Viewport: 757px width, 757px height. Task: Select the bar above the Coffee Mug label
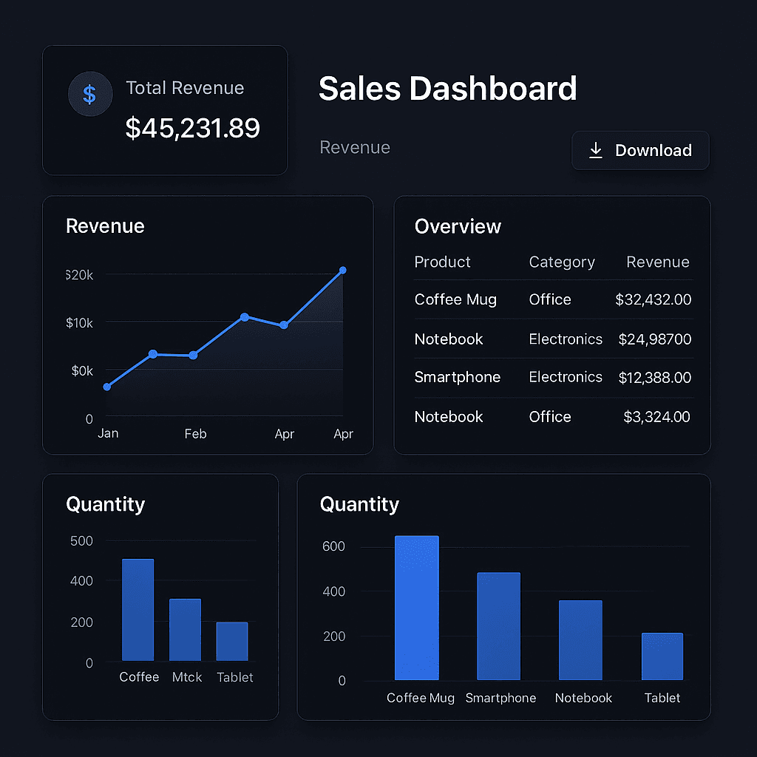click(x=416, y=608)
